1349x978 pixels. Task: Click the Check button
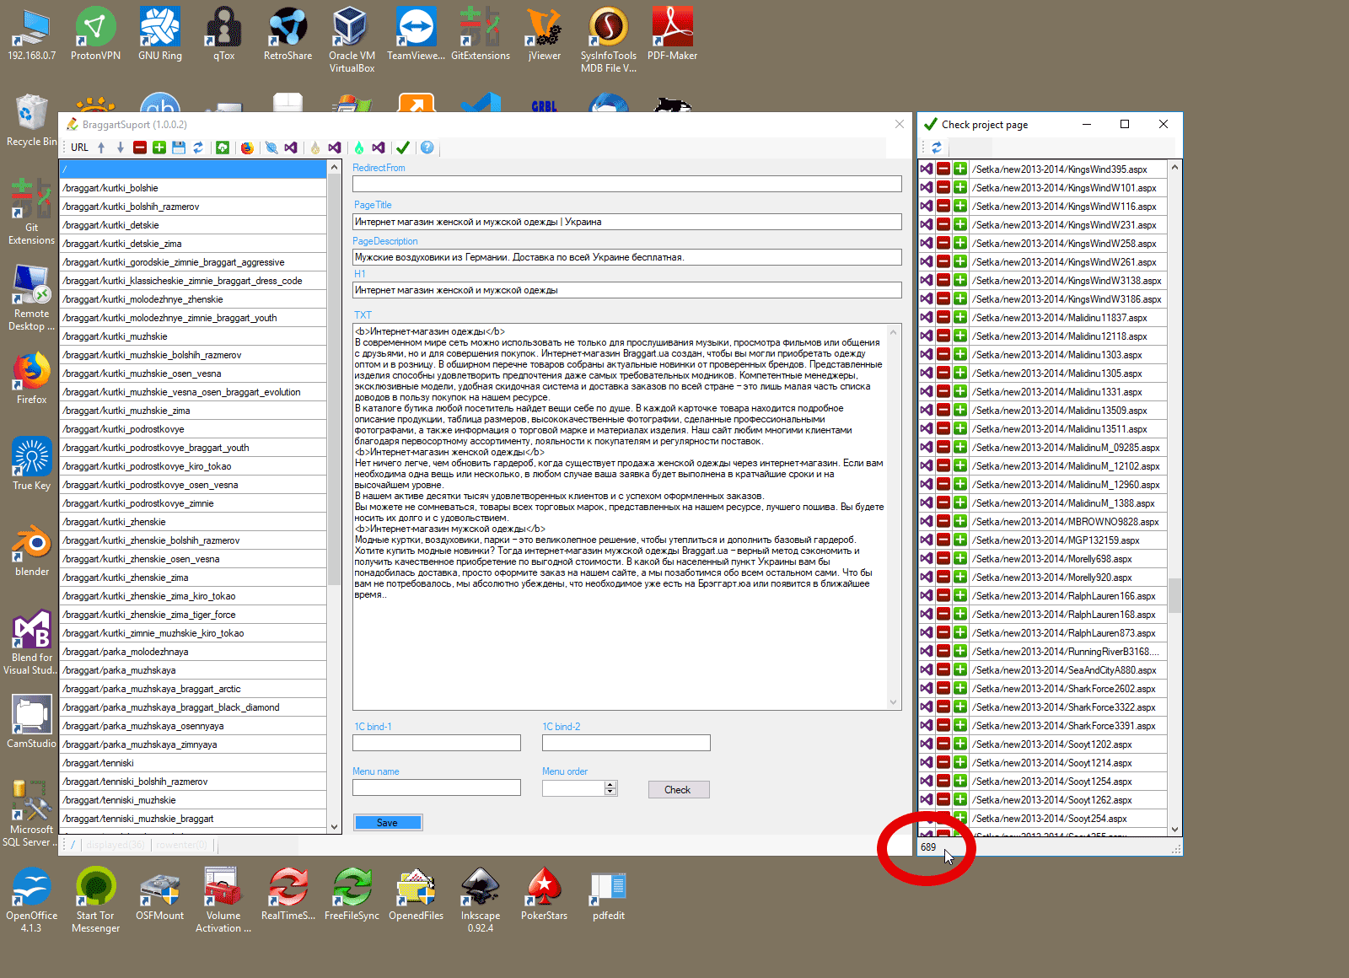tap(678, 790)
